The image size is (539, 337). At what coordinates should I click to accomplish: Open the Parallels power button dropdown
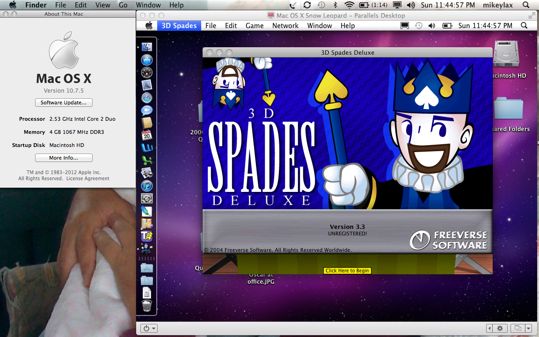[x=149, y=329]
